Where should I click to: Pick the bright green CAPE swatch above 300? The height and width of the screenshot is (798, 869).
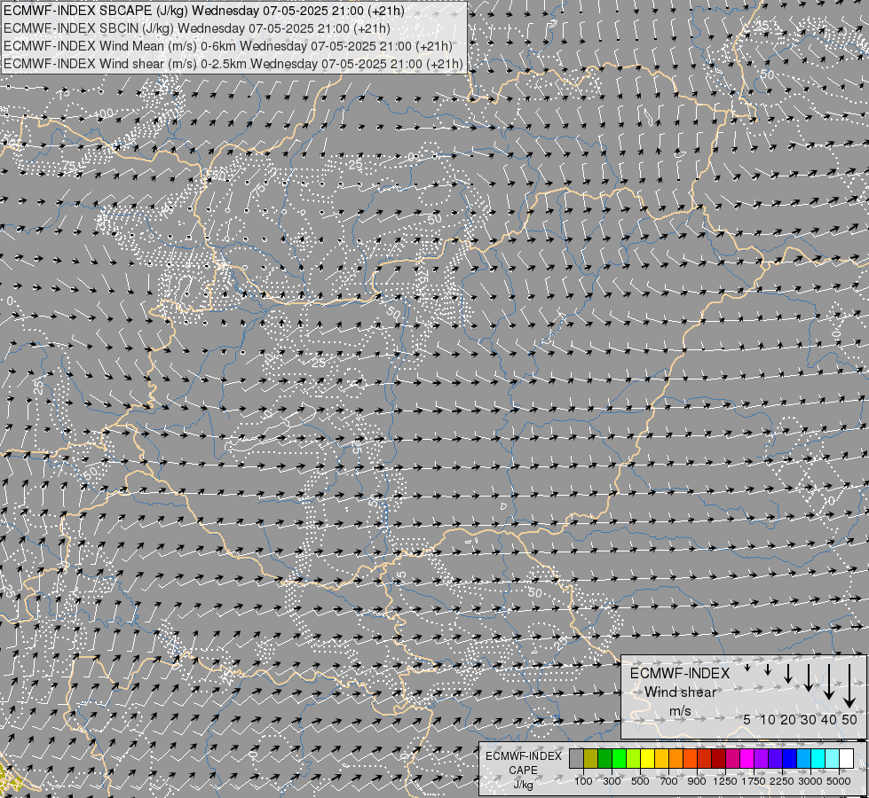click(619, 758)
